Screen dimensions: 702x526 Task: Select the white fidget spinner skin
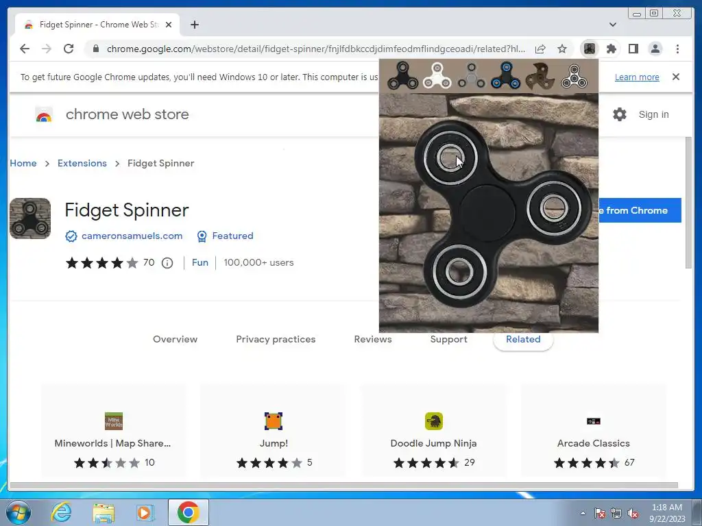coord(437,75)
